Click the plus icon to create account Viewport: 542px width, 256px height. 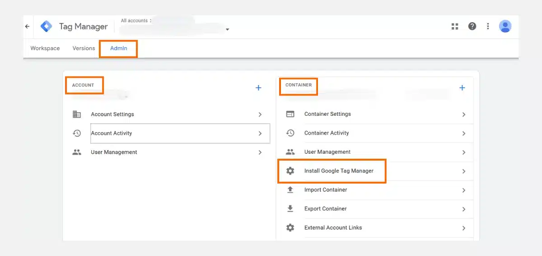[x=258, y=88]
